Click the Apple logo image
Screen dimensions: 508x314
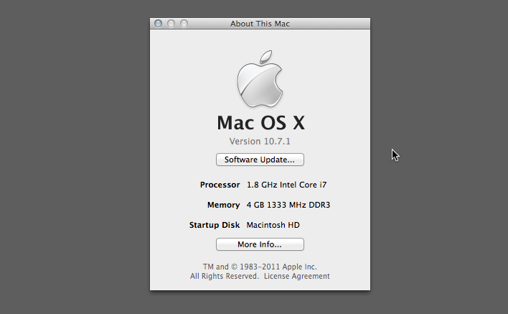[x=260, y=79]
